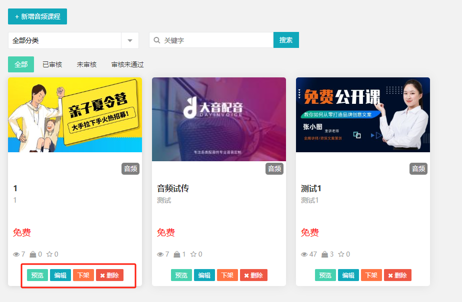This screenshot has width=462, height=302.
Task: Click the bag purchases icon on 音频试传
Action: click(177, 254)
